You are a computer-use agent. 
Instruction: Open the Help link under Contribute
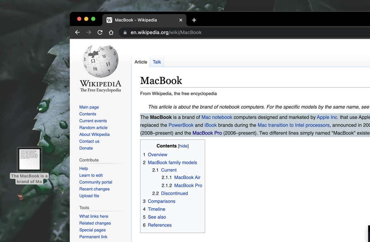(x=83, y=169)
